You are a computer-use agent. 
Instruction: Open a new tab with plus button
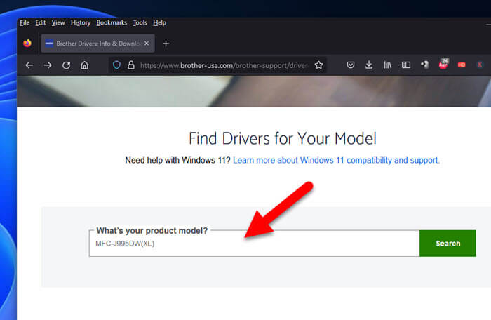[x=166, y=44]
